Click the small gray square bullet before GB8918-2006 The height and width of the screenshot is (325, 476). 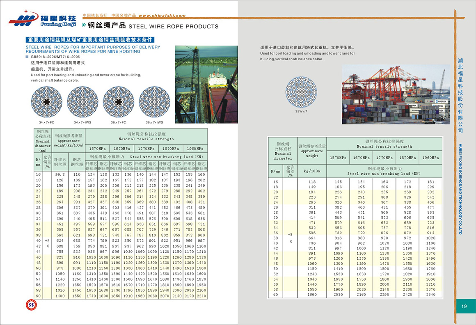pyautogui.click(x=27, y=57)
